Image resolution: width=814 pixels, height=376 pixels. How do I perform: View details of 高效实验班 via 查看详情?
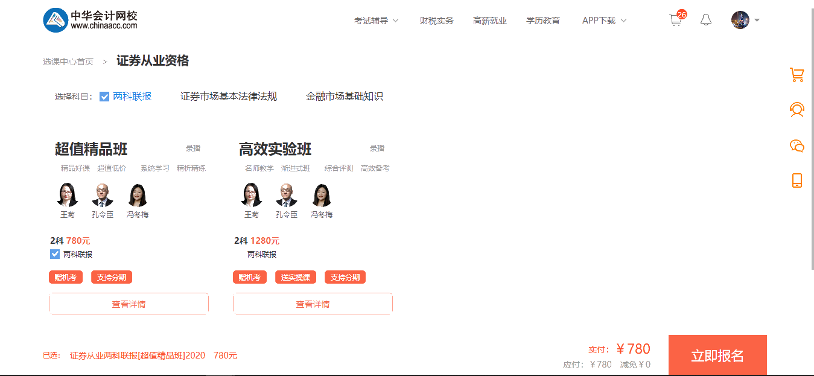tap(313, 304)
